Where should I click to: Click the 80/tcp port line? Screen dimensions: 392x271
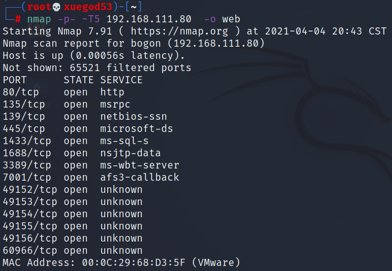[64, 92]
